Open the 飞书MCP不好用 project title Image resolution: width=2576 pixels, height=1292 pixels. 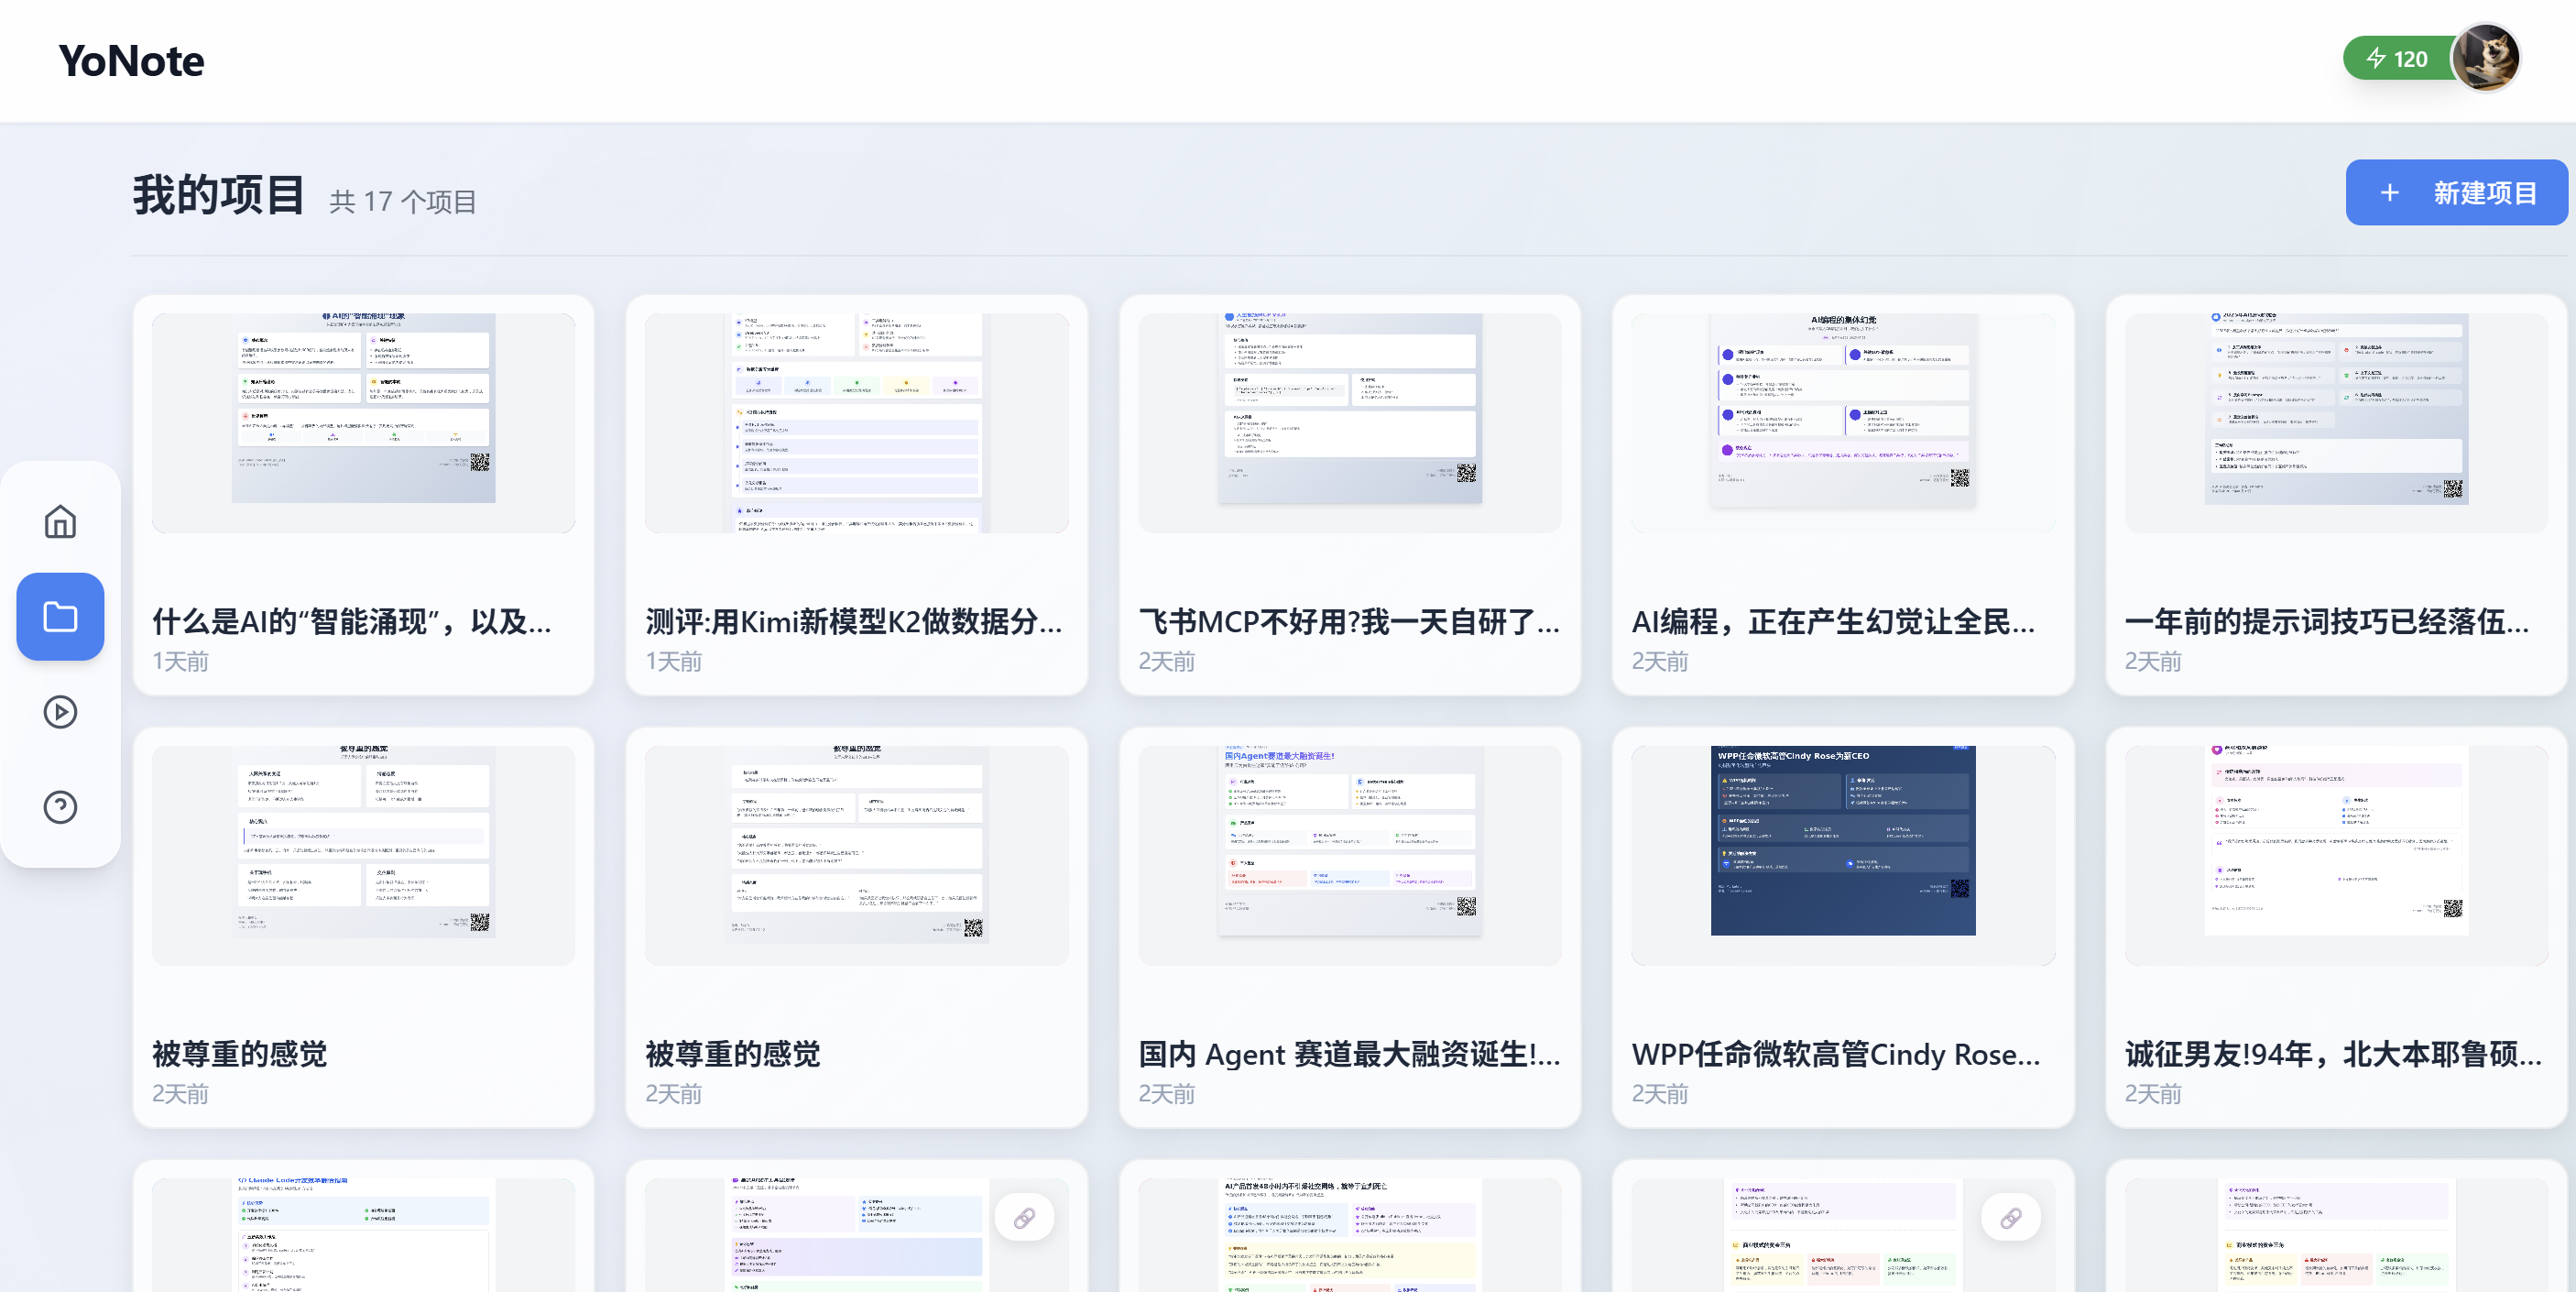click(1349, 621)
